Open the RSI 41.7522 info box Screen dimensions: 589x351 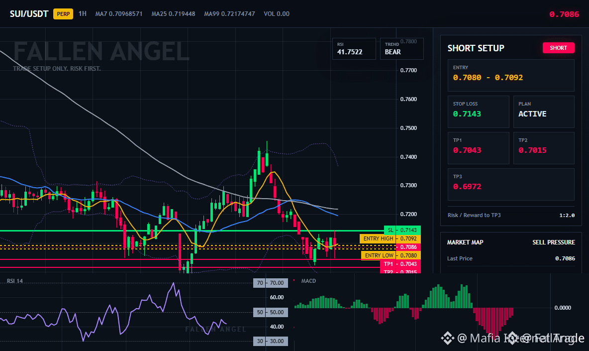[354, 49]
